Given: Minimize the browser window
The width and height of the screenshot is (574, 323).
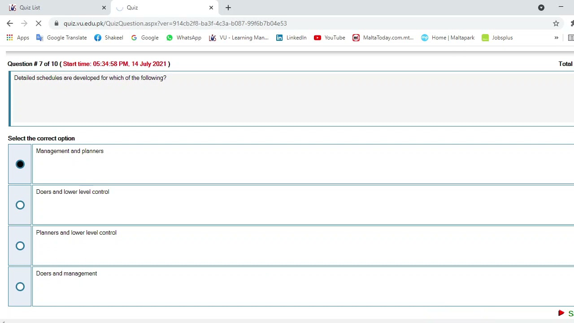Looking at the screenshot, I should 561,7.
